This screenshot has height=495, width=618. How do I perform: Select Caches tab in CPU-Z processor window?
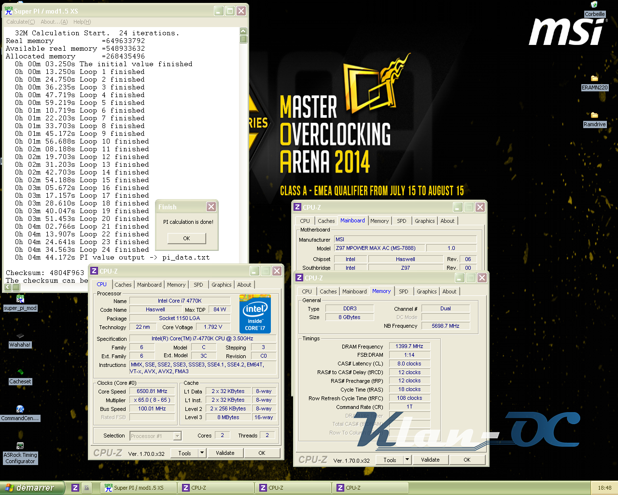123,285
